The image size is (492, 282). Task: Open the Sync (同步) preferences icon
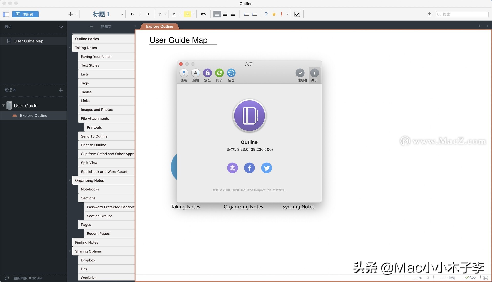[x=219, y=73]
